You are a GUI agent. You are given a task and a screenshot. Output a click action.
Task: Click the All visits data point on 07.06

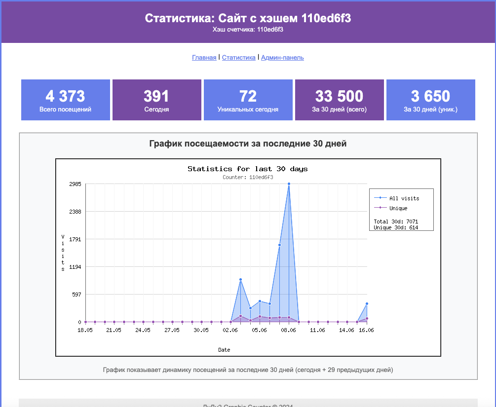pyautogui.click(x=280, y=245)
